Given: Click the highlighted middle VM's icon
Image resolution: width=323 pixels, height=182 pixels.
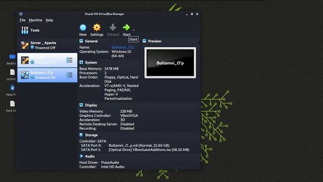Looking at the screenshot, I should [25, 60].
